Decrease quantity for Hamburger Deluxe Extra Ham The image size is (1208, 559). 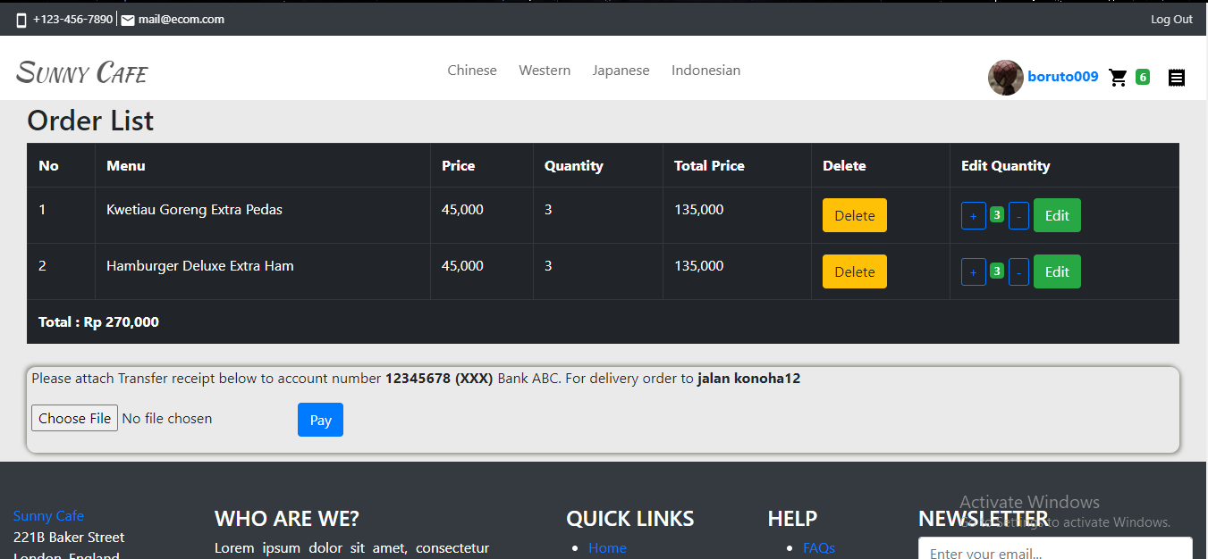pyautogui.click(x=1018, y=271)
